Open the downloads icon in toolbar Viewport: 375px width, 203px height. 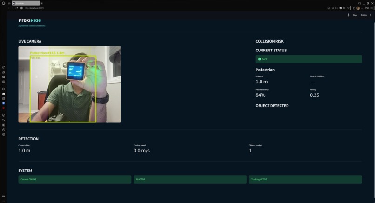click(362, 8)
